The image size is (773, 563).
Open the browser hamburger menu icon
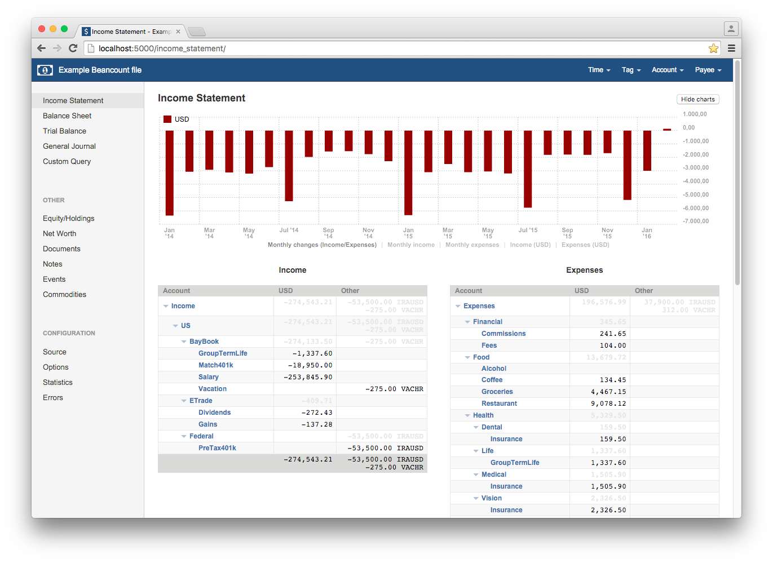(731, 48)
